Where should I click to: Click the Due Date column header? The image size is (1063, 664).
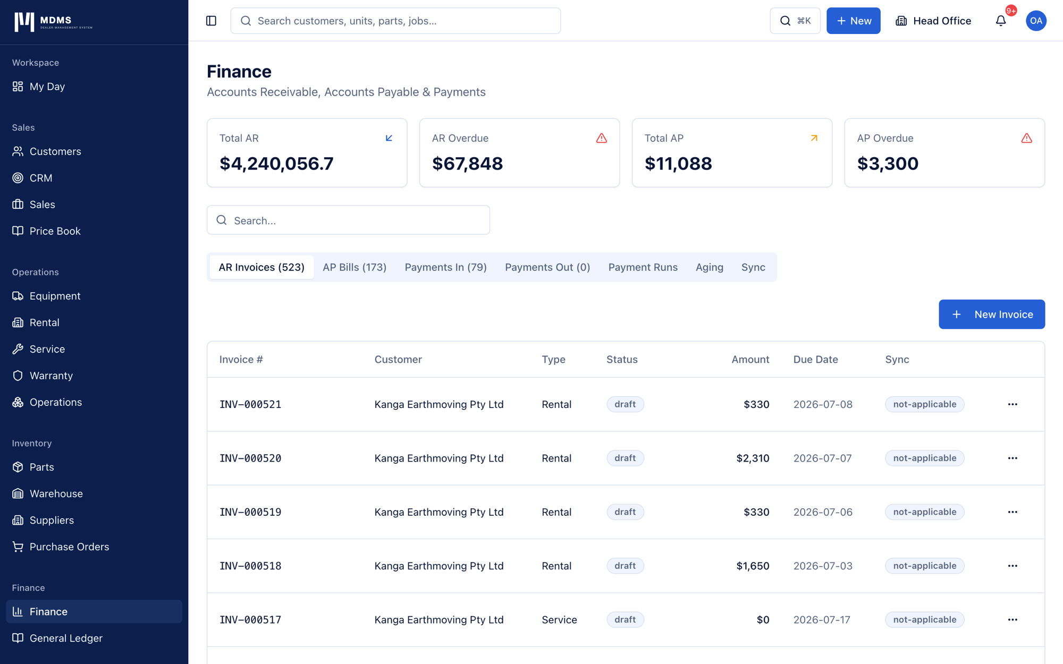815,359
